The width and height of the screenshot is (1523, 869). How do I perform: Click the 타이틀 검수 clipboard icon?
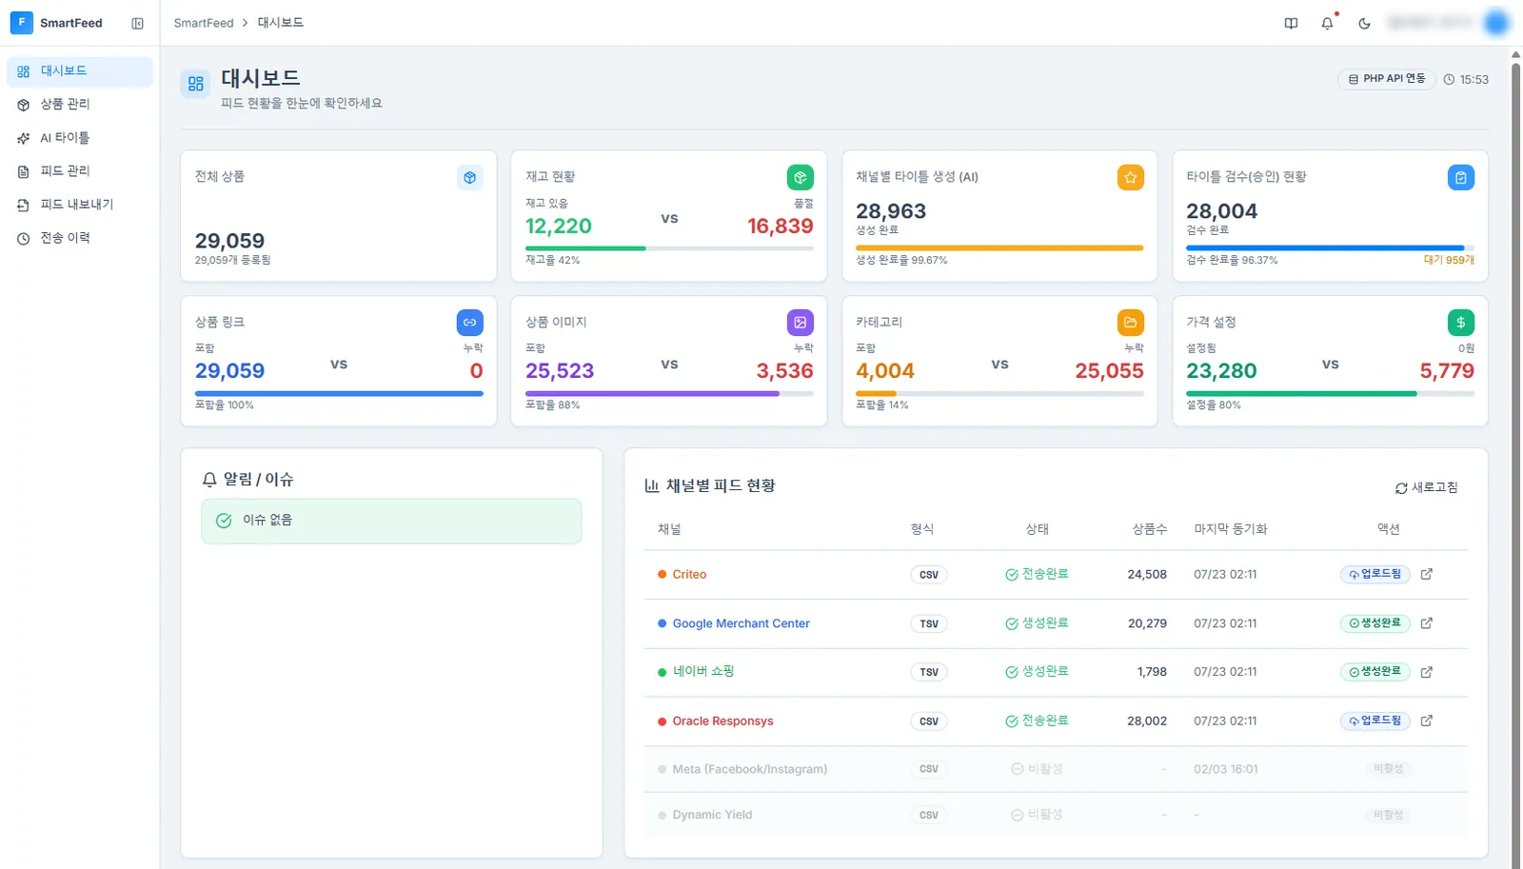click(x=1461, y=177)
